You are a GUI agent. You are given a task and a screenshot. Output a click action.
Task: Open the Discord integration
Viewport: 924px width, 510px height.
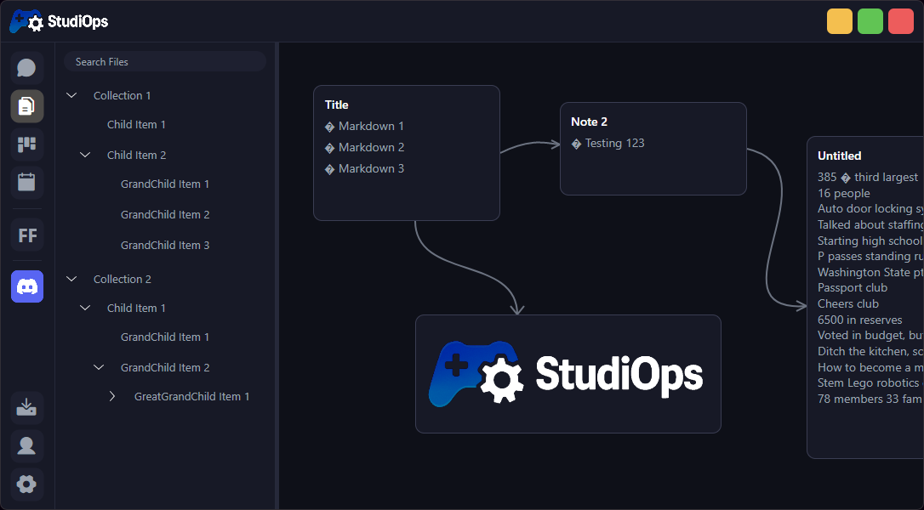coord(26,286)
